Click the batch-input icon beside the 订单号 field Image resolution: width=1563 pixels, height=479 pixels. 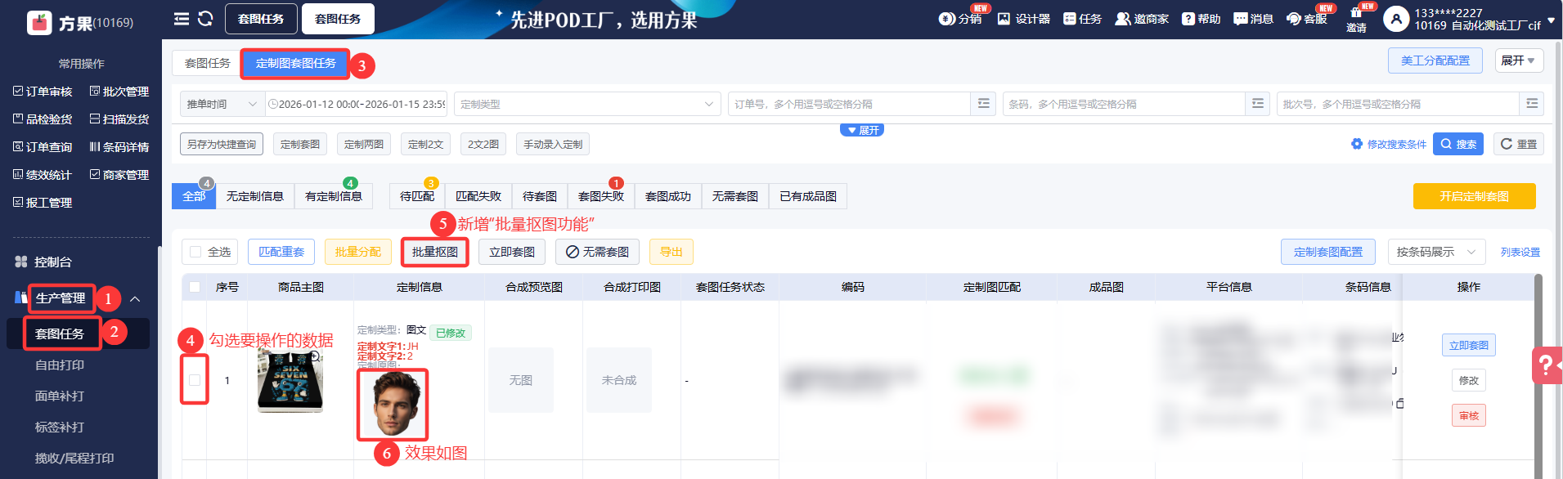(x=983, y=104)
